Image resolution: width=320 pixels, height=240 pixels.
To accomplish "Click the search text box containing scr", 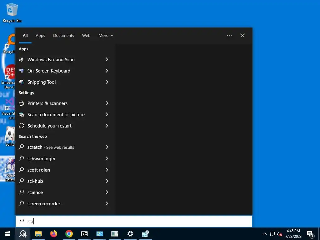I will click(134, 221).
